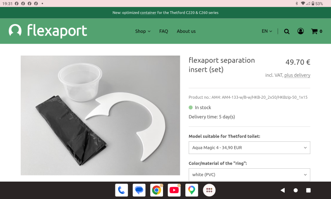
Task: Tap the Android home circle
Action: [295, 190]
